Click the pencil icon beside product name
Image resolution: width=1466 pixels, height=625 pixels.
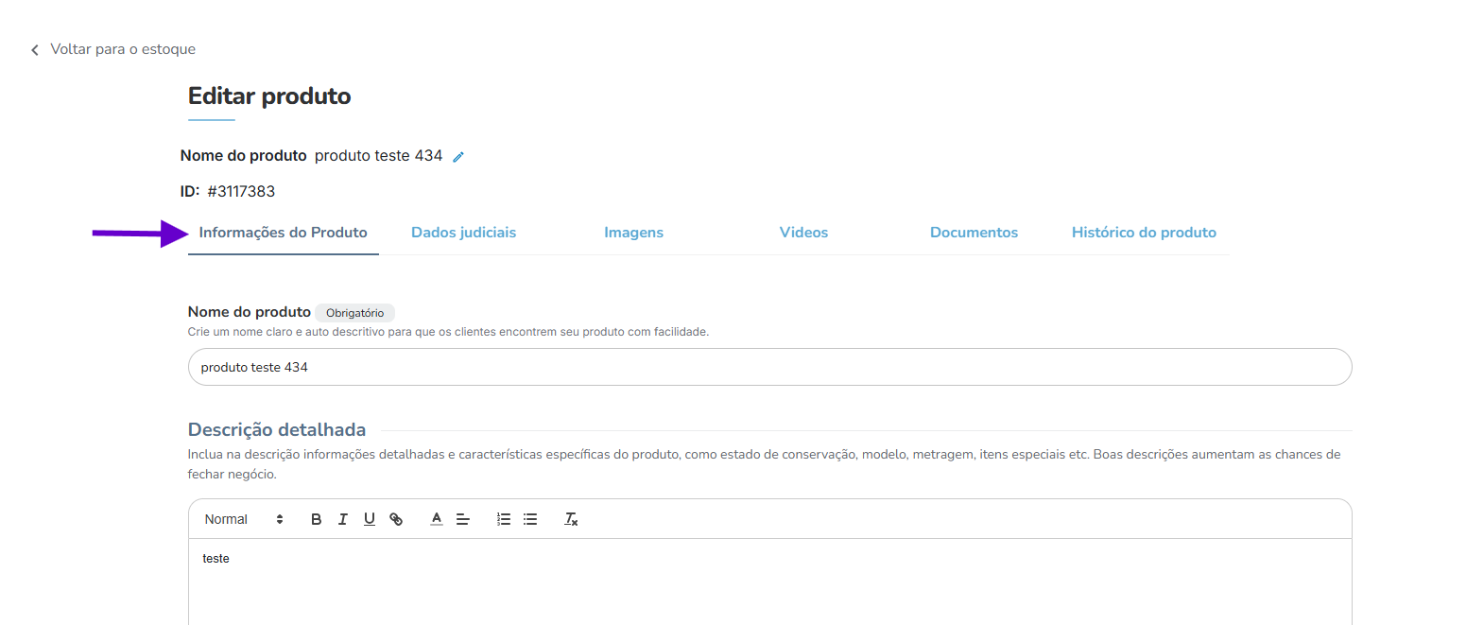458,157
